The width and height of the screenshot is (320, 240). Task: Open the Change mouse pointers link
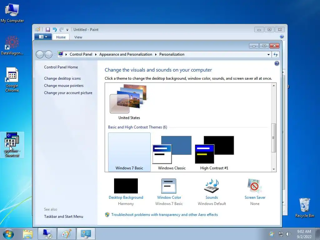click(x=64, y=86)
